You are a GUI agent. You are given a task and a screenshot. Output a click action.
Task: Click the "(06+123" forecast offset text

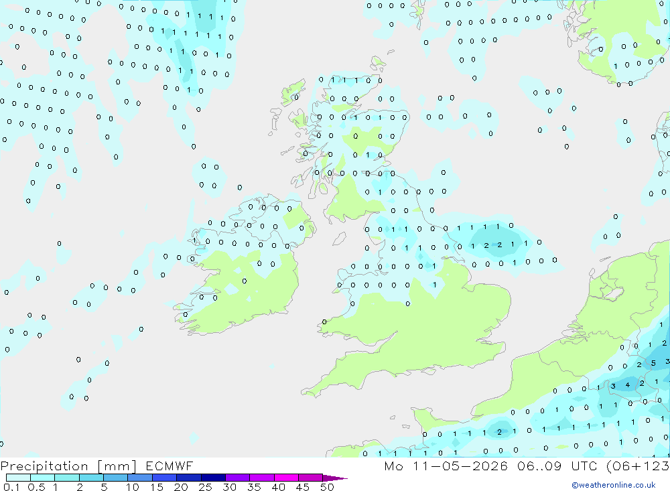638,466
